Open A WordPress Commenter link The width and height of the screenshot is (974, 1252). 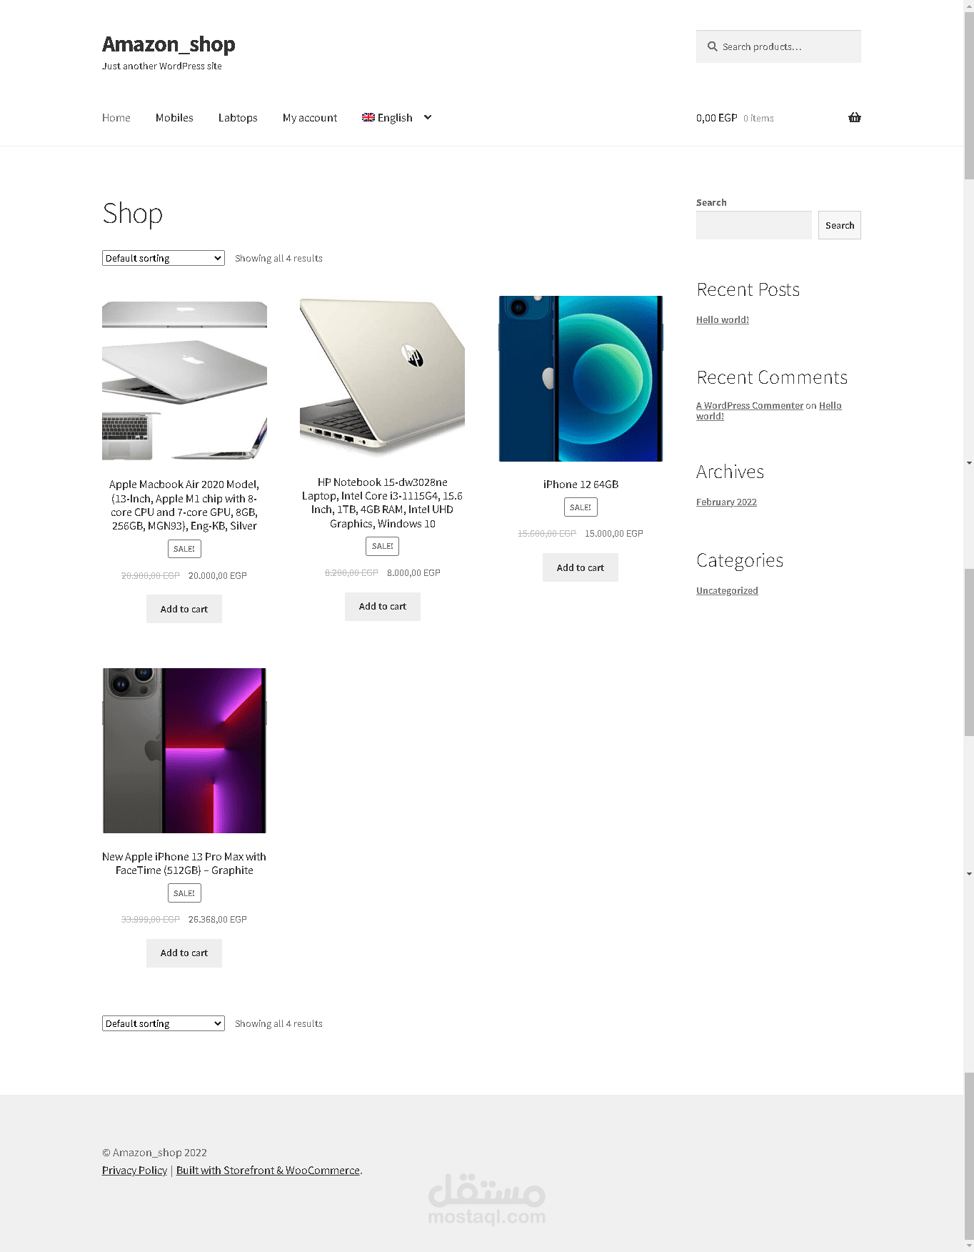[750, 405]
